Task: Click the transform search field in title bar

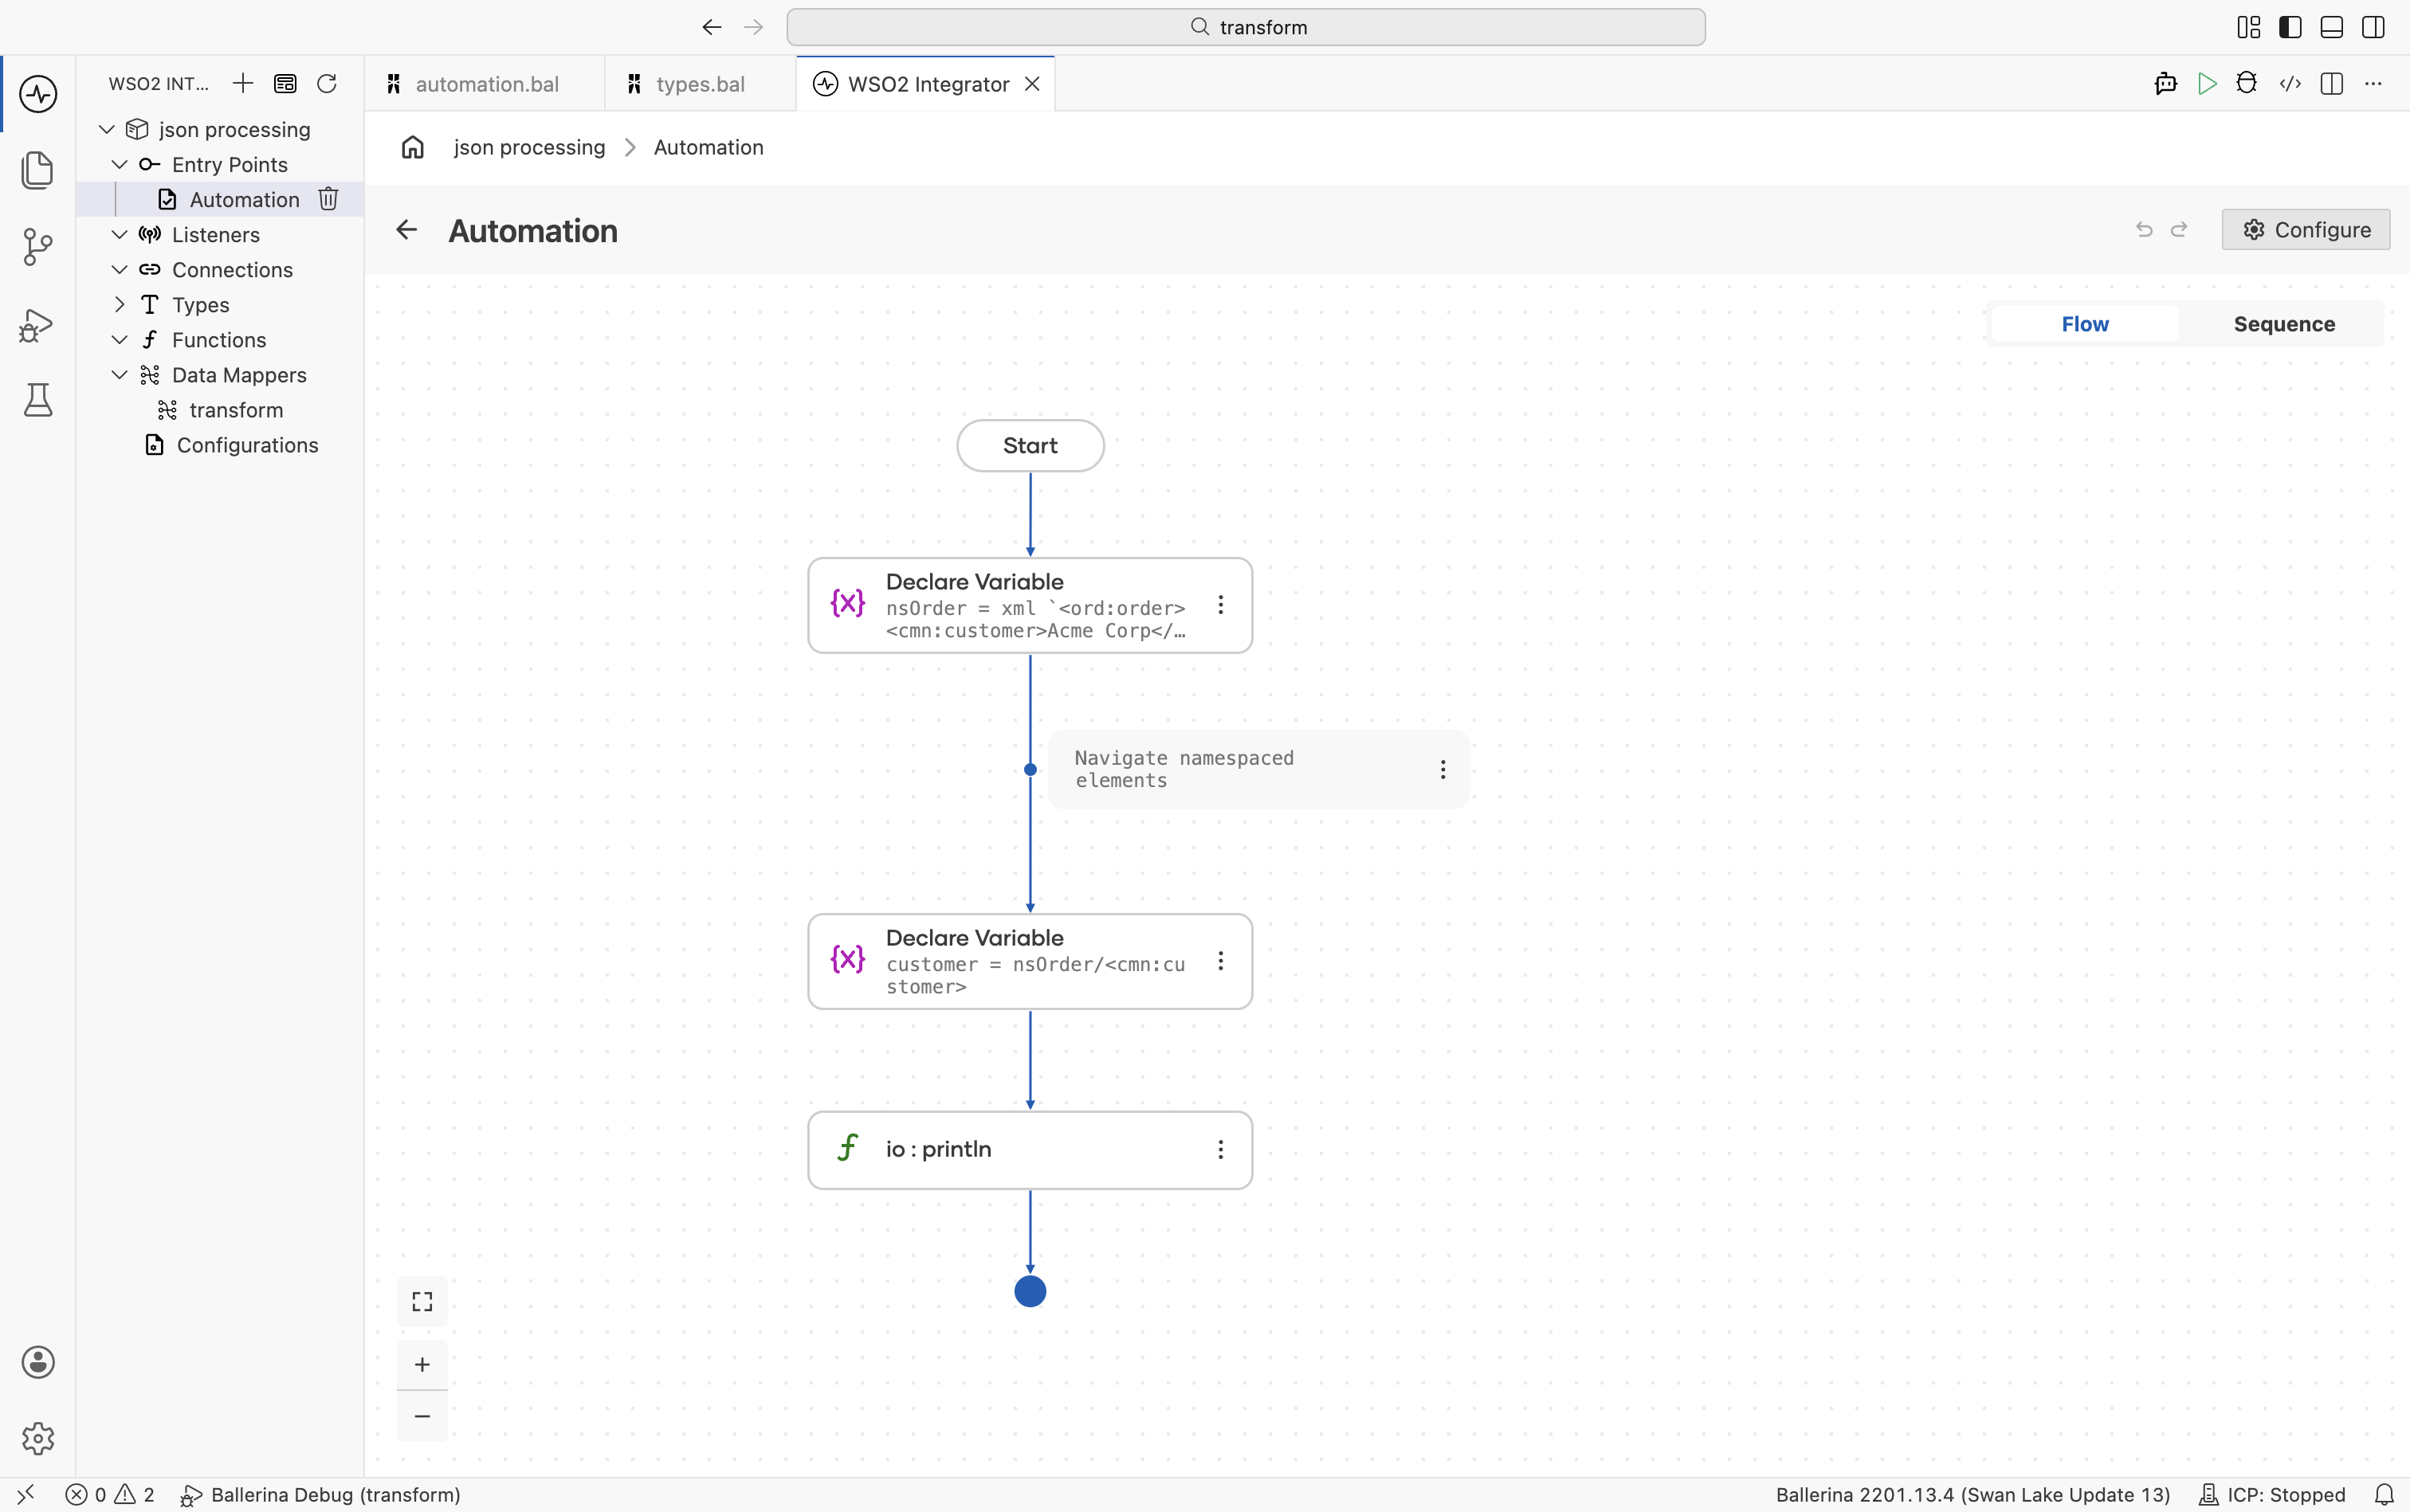Action: pos(1246,27)
